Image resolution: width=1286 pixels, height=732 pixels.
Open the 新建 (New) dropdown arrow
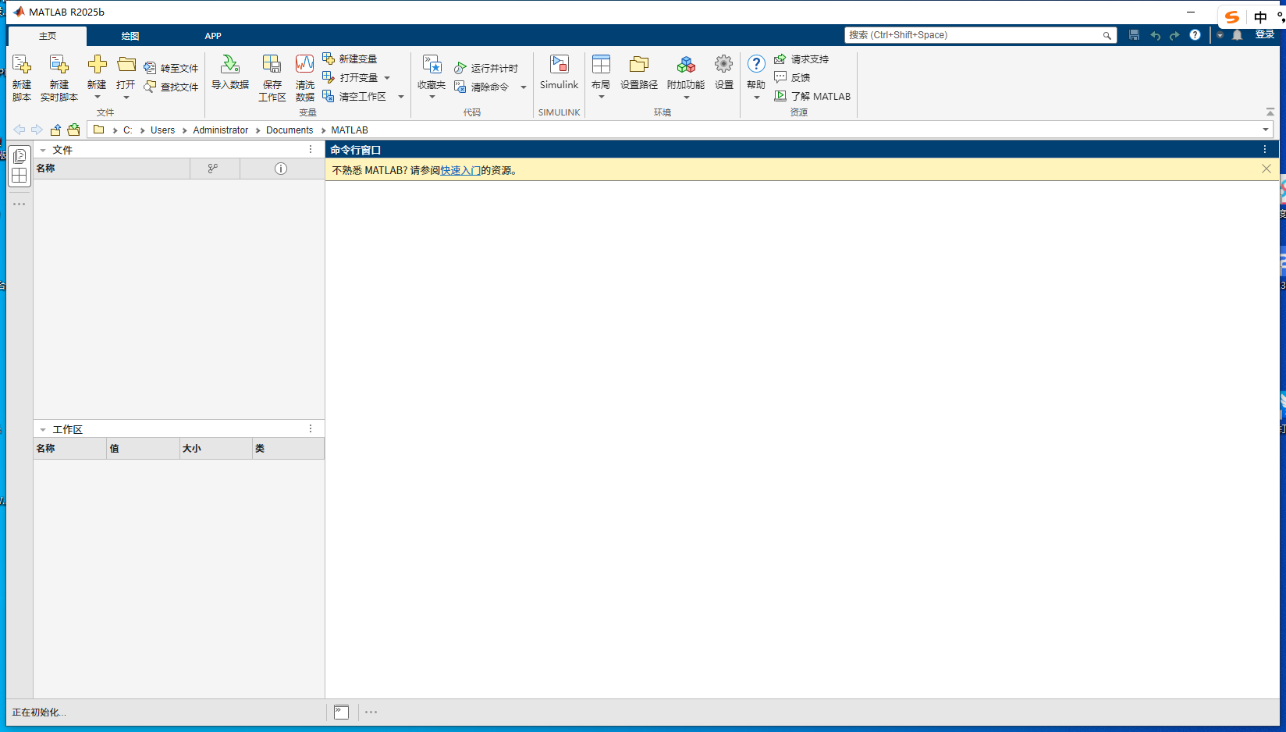[x=97, y=98]
